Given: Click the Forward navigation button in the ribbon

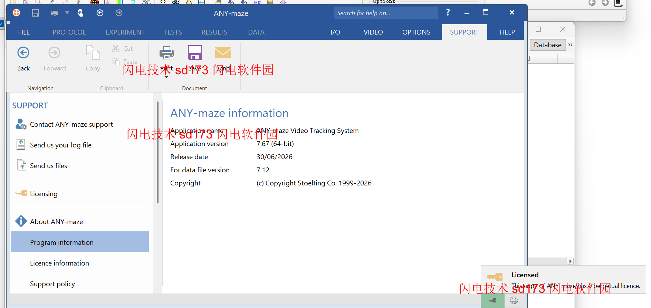Looking at the screenshot, I should coord(55,59).
